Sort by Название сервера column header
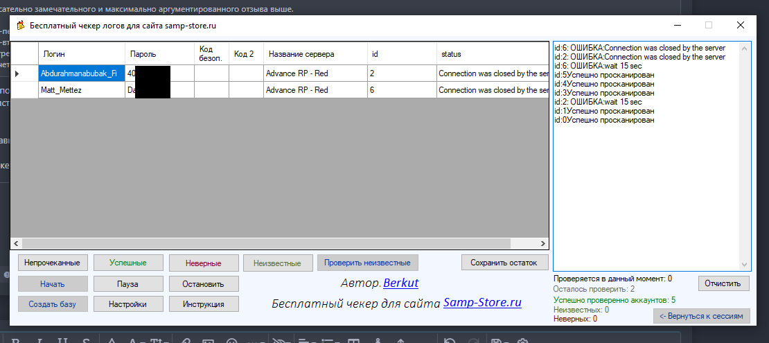 (315, 54)
